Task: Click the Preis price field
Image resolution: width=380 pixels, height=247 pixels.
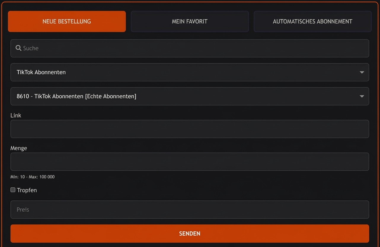Action: tap(190, 210)
